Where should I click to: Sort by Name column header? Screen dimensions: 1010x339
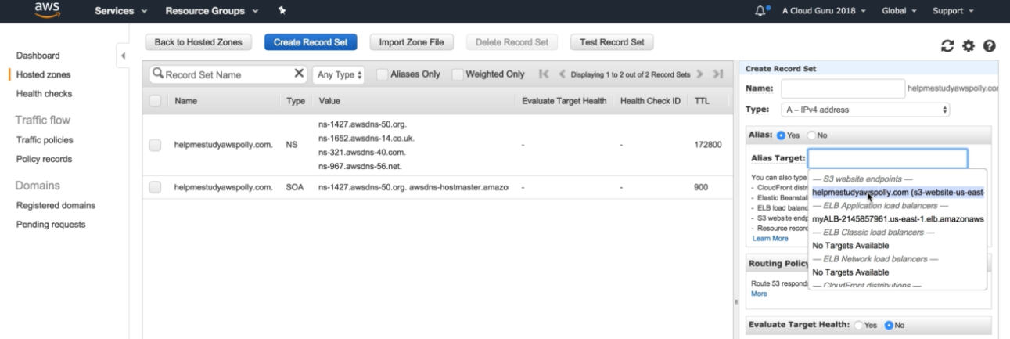coord(185,101)
